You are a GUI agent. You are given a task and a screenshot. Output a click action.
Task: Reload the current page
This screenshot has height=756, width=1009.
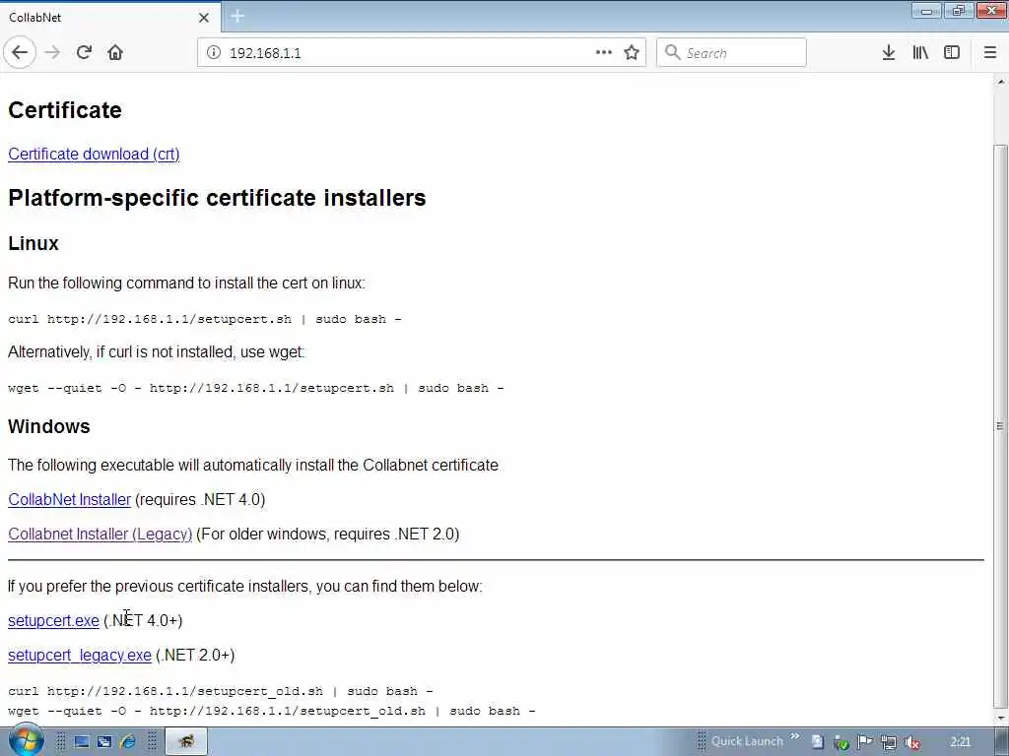tap(85, 52)
